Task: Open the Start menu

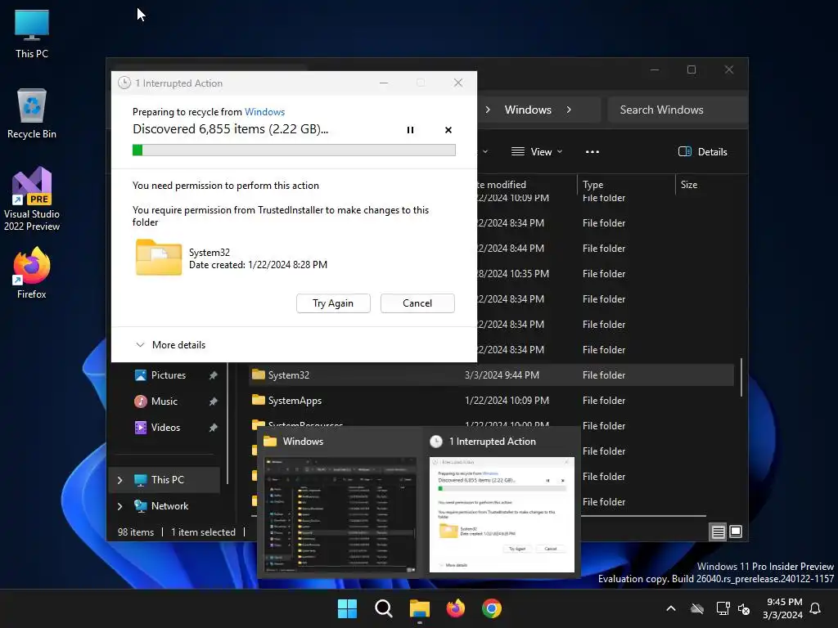Action: click(347, 608)
